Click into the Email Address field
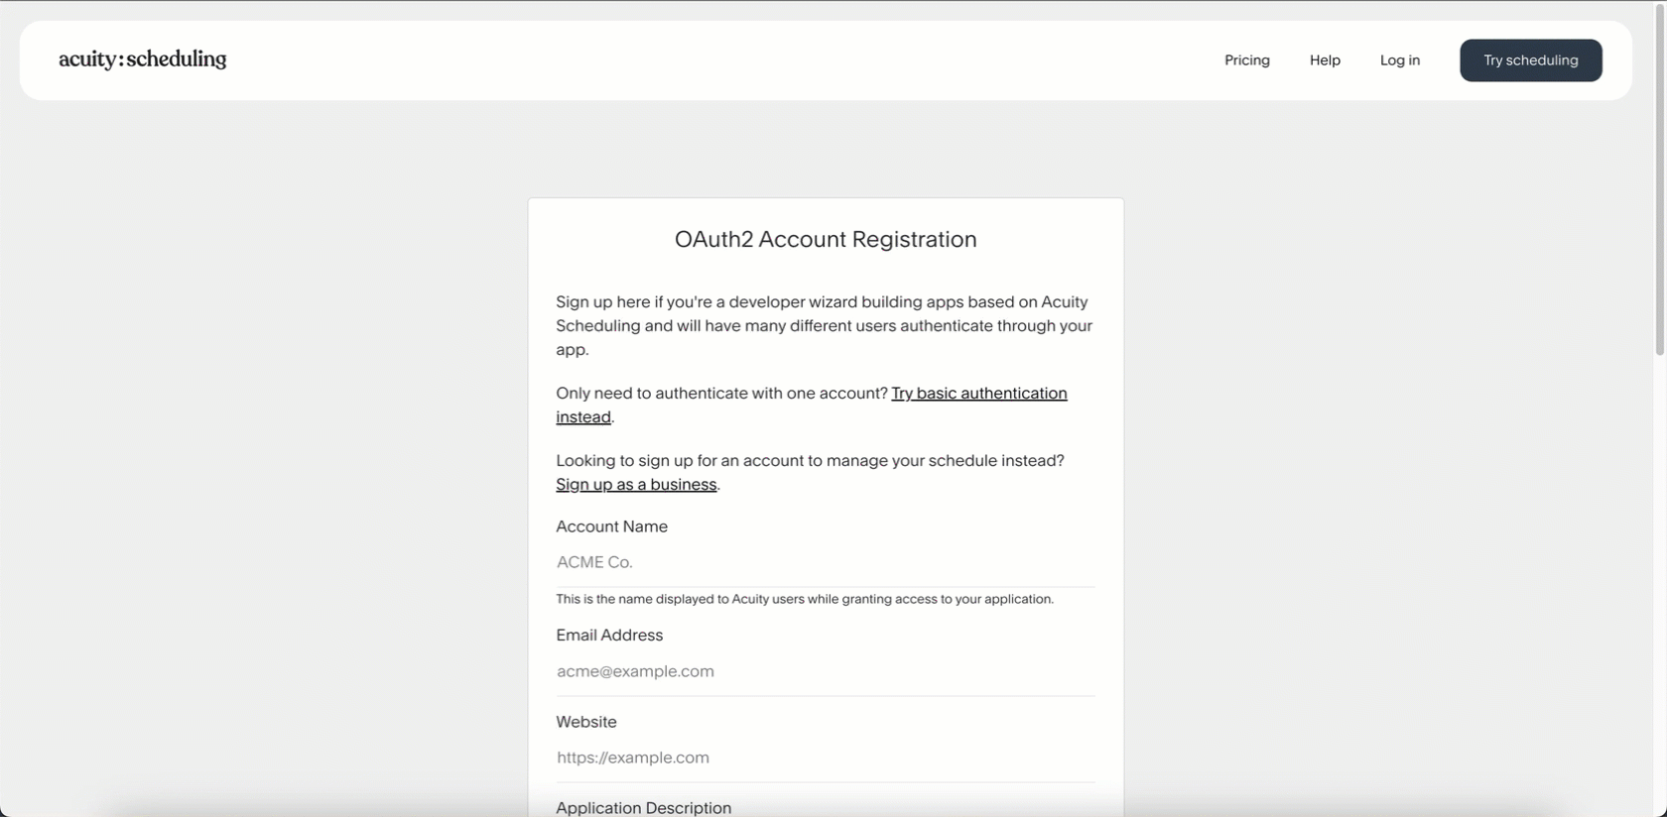 826,671
